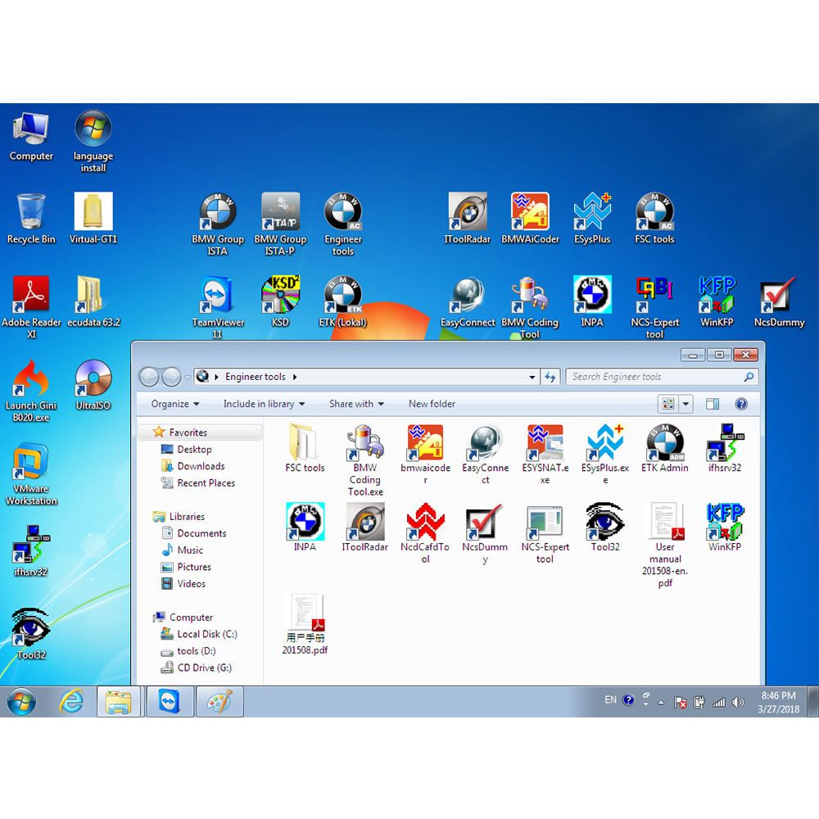Open BMW Group ISTA desktop shortcut
The height and width of the screenshot is (819, 819).
(x=218, y=224)
